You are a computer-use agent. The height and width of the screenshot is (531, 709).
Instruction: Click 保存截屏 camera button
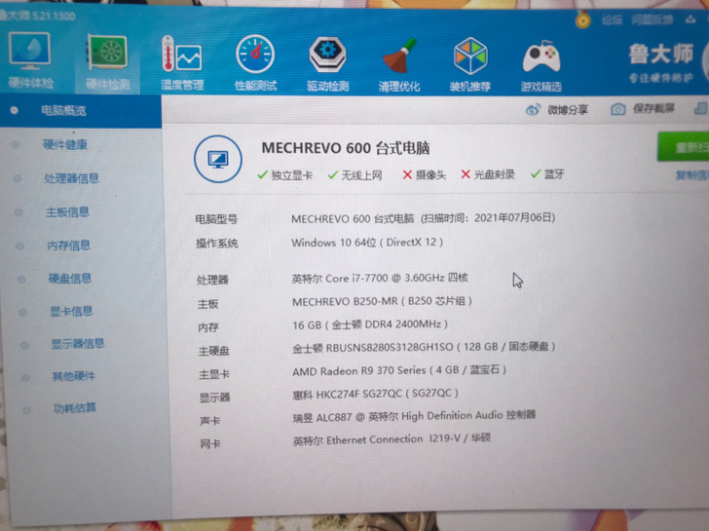643,109
